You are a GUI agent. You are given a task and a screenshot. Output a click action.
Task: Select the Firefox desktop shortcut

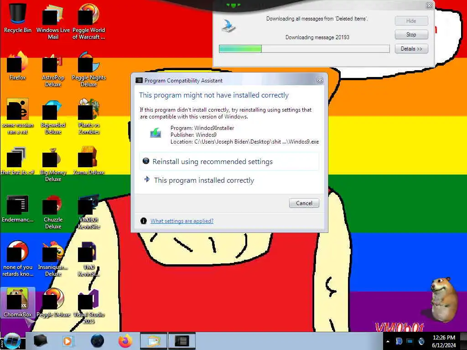(18, 66)
